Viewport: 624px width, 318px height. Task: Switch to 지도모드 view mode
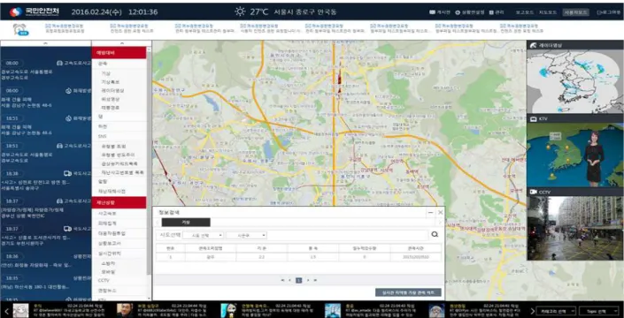pyautogui.click(x=548, y=12)
